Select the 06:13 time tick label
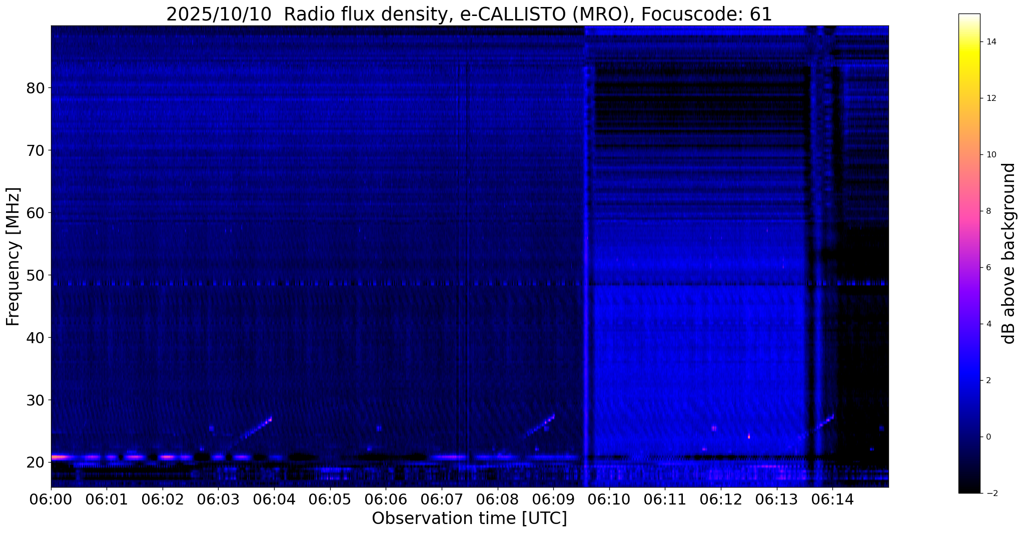Viewport: 1024px width, 533px height. (x=776, y=500)
